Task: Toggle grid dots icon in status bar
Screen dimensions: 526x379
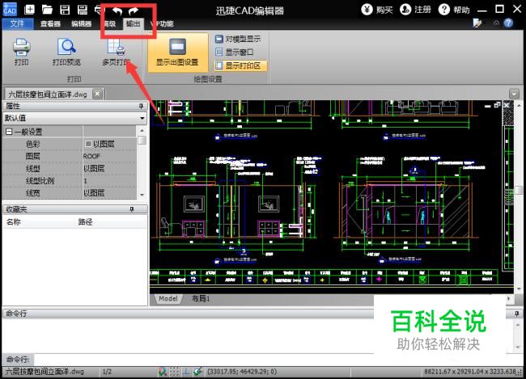Action: tap(175, 371)
